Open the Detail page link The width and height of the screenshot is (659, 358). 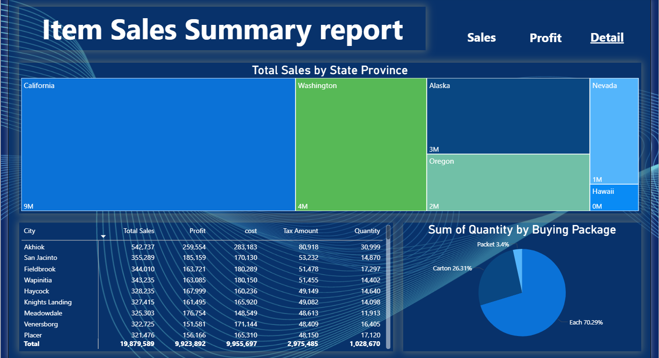click(x=607, y=38)
